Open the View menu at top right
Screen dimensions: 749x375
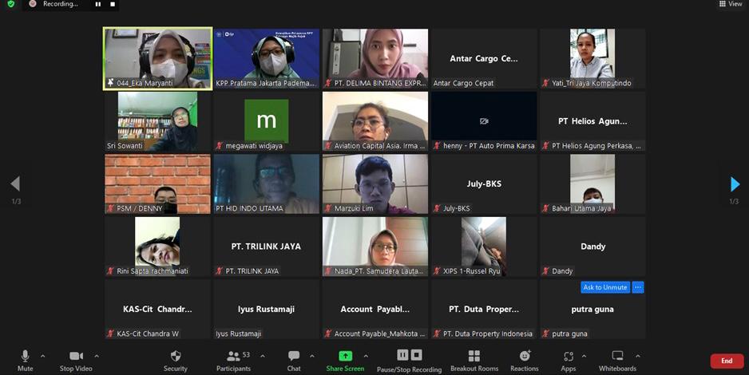click(731, 4)
